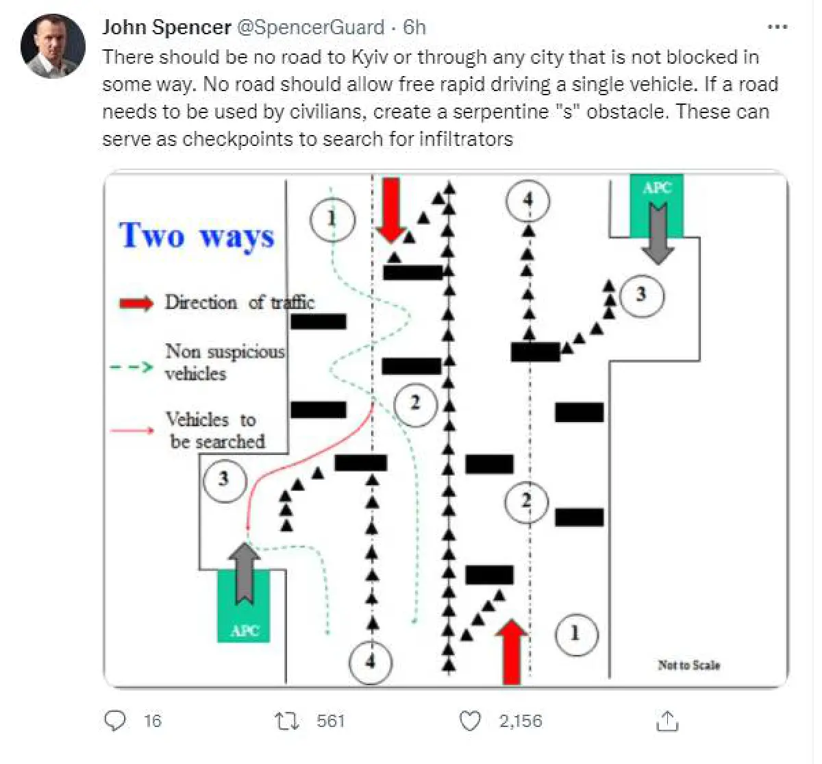
Task: Retweet this post using the retweet icon
Action: tap(286, 720)
